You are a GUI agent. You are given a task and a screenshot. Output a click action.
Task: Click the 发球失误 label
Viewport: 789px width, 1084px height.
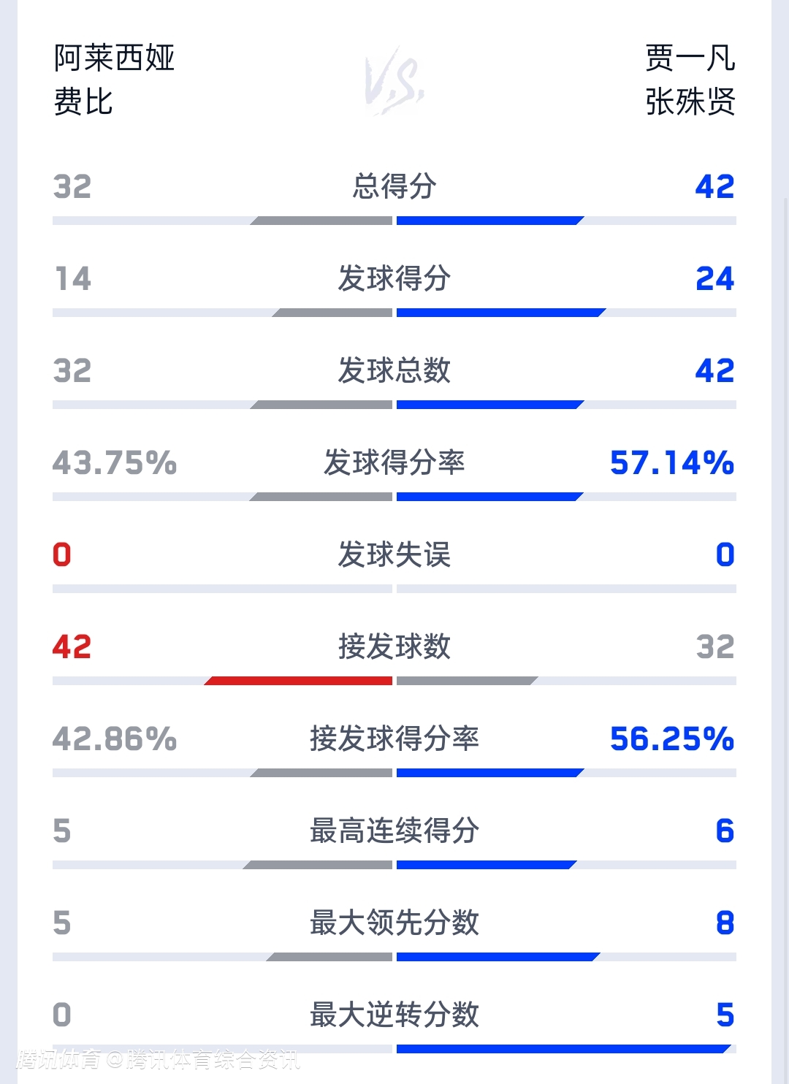point(394,554)
